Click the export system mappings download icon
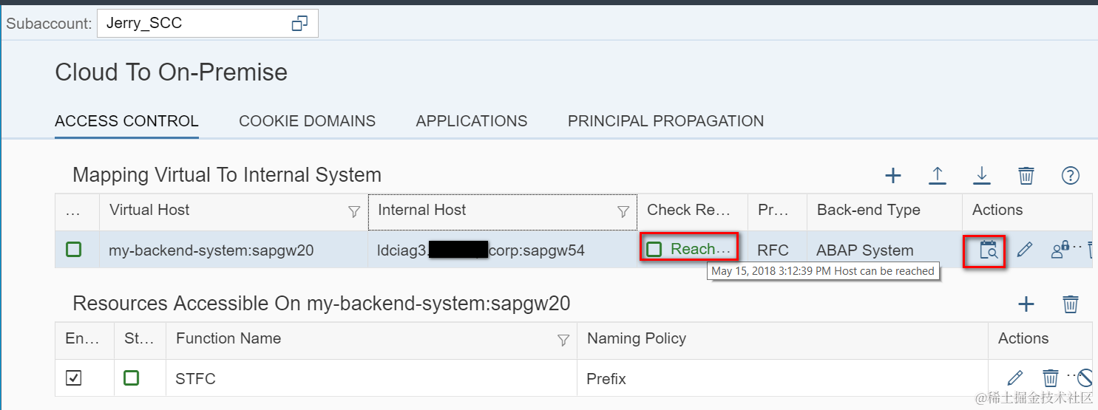Screen dimensions: 1098x410 982,175
